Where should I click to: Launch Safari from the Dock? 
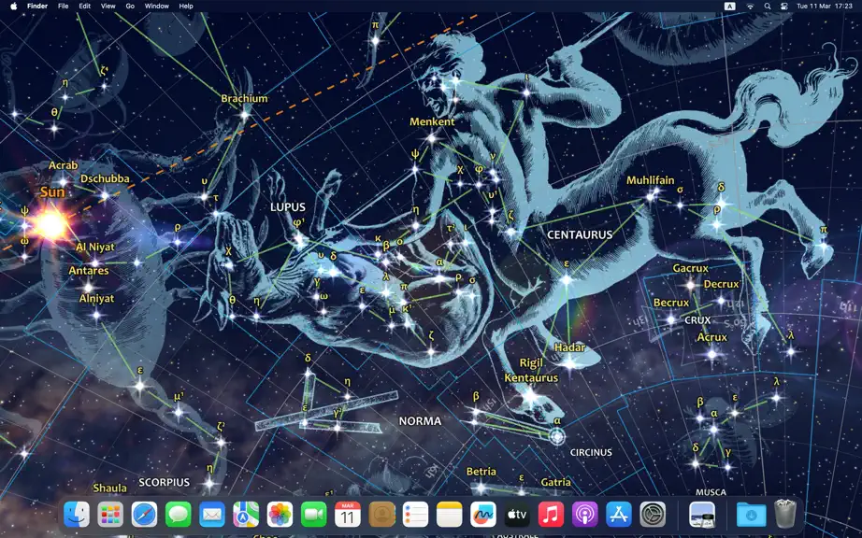144,515
